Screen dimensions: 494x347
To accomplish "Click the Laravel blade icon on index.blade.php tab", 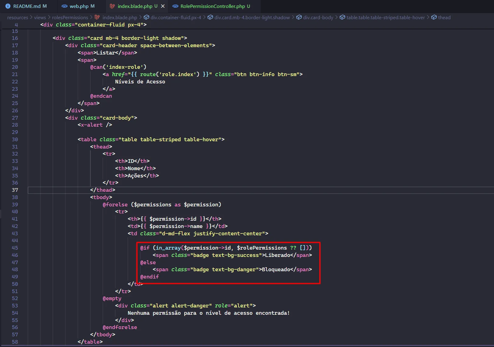I will pos(112,6).
